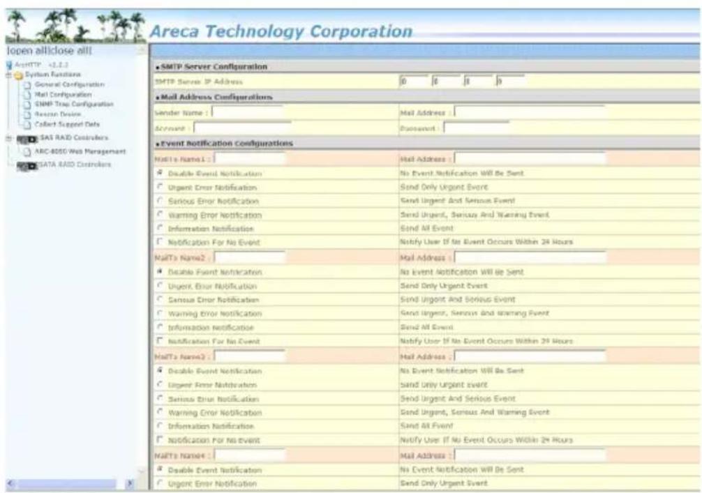Click the SATA RAID Controllers card icon

click(x=27, y=166)
